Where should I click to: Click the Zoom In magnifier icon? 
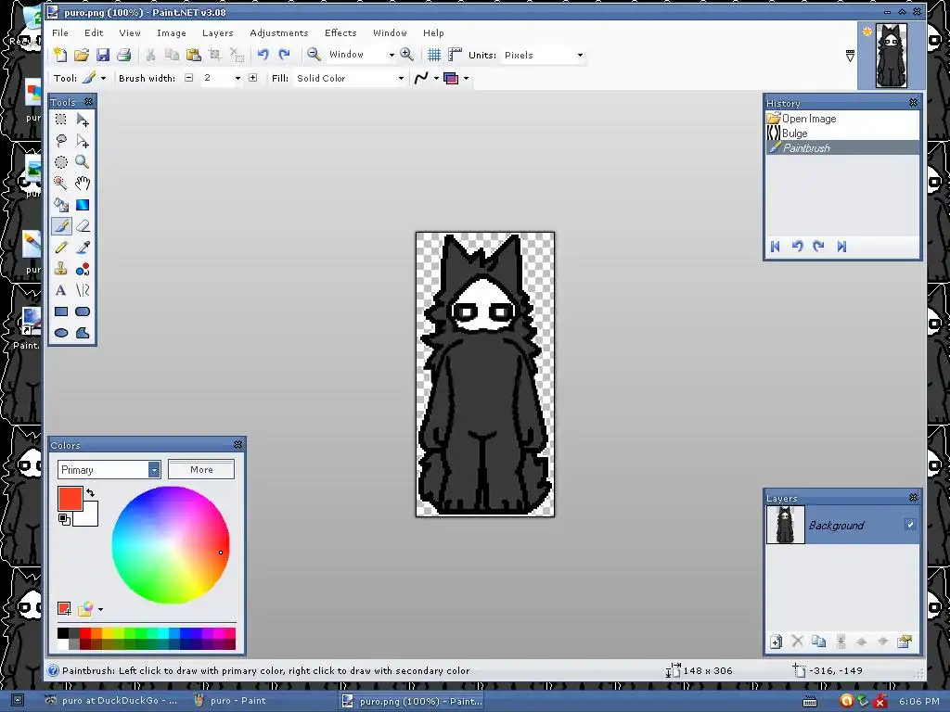406,55
